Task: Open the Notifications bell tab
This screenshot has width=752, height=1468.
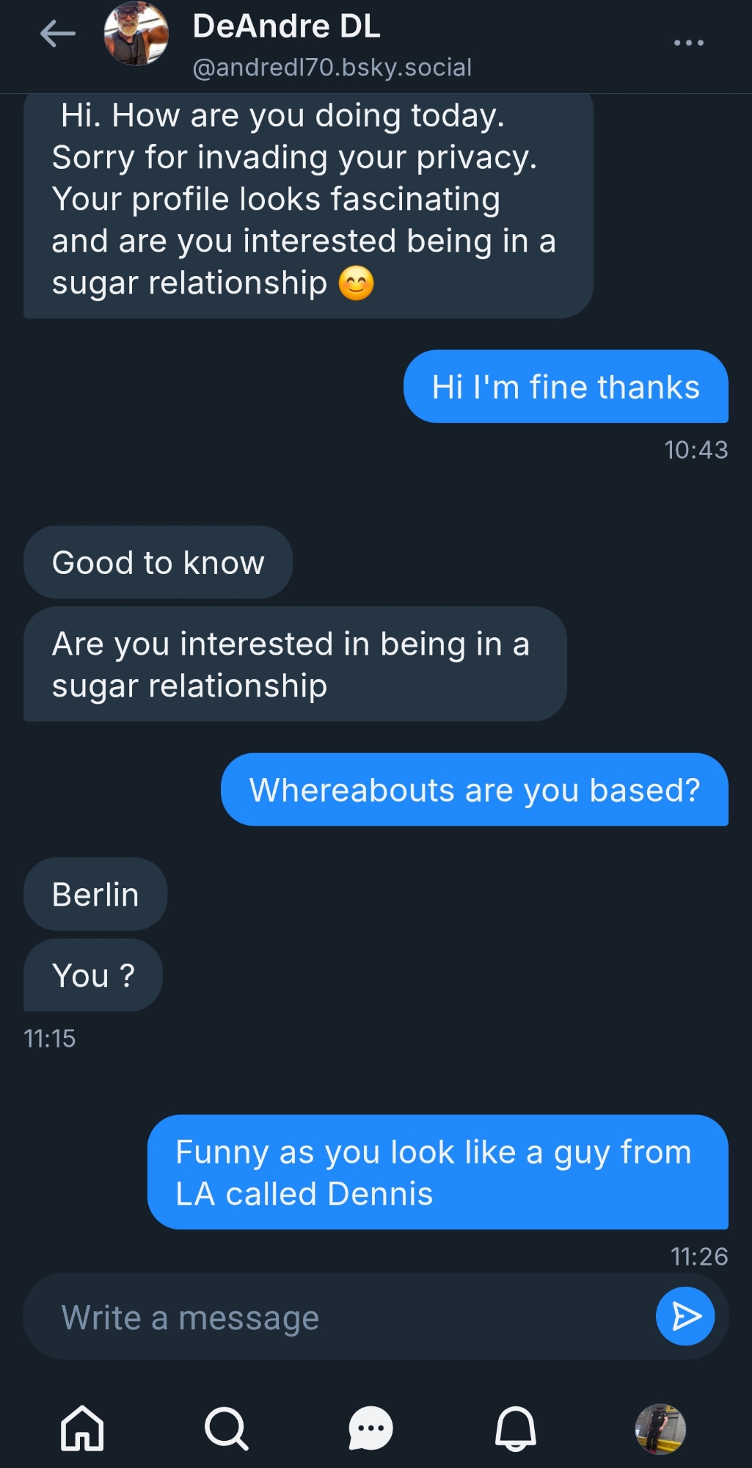Action: pyautogui.click(x=516, y=1428)
